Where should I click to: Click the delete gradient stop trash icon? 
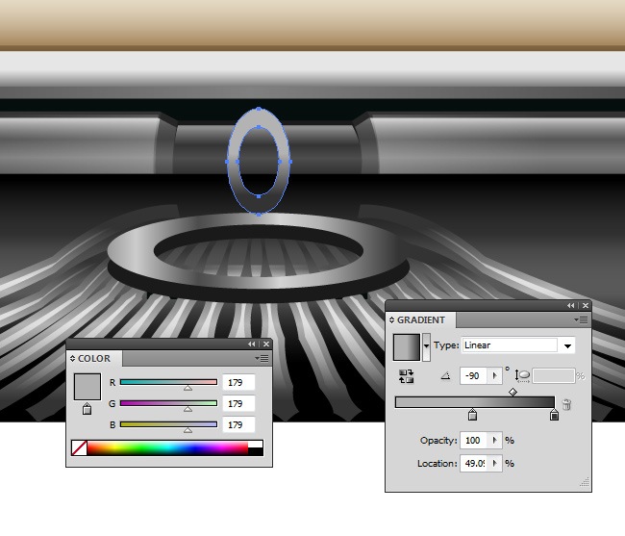pos(567,404)
